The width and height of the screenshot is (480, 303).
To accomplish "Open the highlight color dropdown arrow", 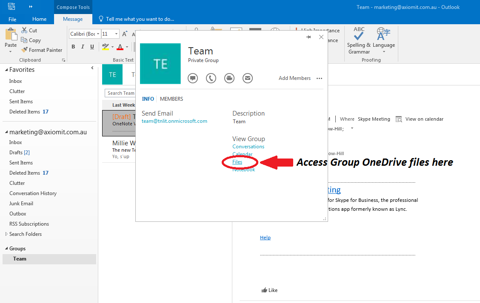I will click(x=112, y=47).
